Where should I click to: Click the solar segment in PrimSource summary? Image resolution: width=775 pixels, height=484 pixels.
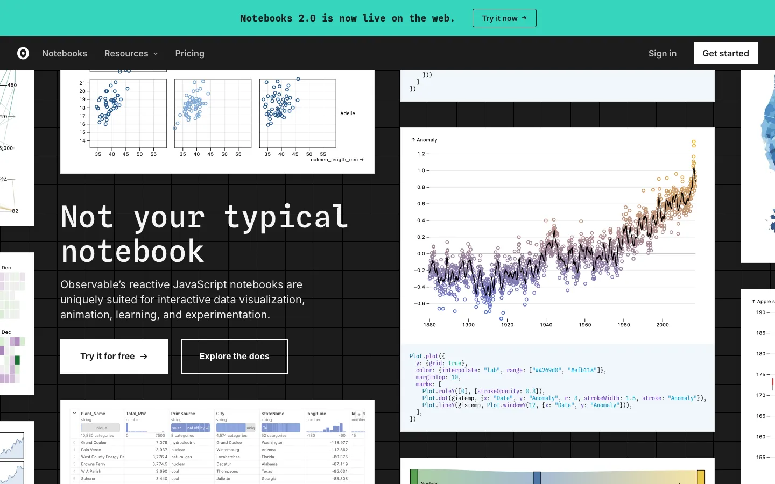coord(179,428)
